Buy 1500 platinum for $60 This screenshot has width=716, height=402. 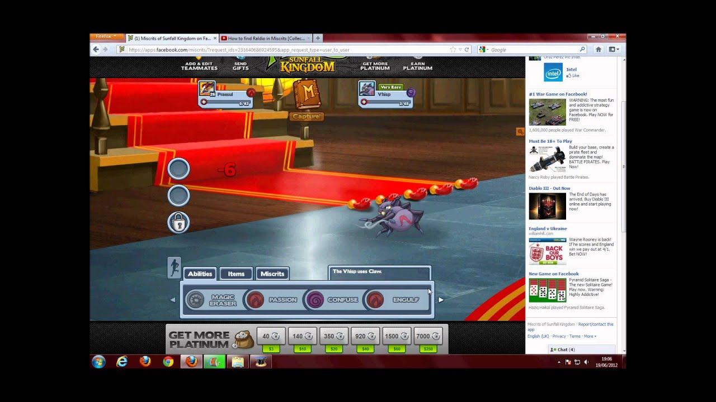click(x=397, y=340)
